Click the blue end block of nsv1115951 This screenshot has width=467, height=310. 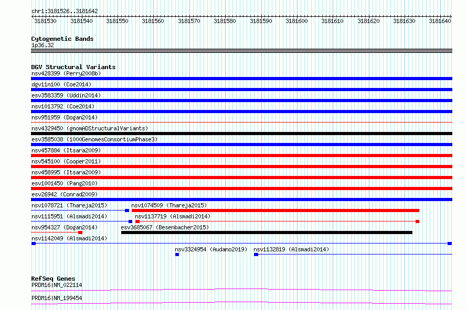pos(130,222)
